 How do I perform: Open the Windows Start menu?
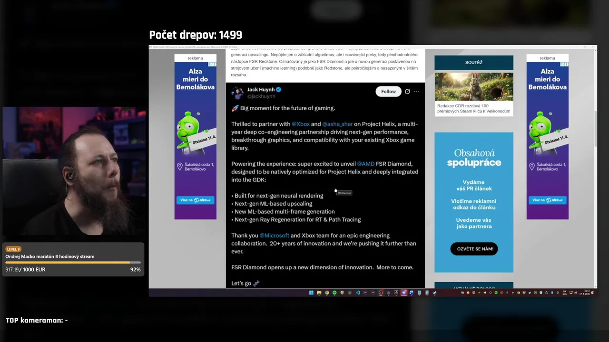tap(311, 293)
